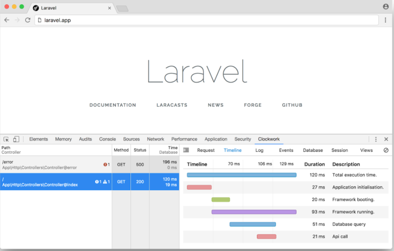Open the Memory DevTools tab
394x251 pixels.
63,139
